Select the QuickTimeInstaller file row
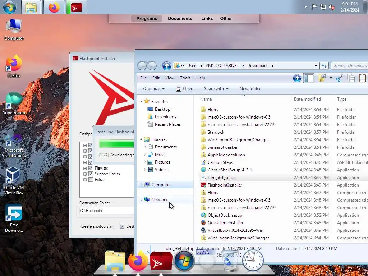368x276 pixels. pyautogui.click(x=283, y=223)
